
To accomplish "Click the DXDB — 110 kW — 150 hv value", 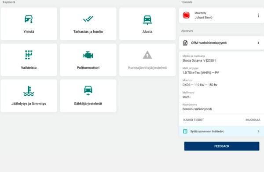I will click(x=200, y=85).
